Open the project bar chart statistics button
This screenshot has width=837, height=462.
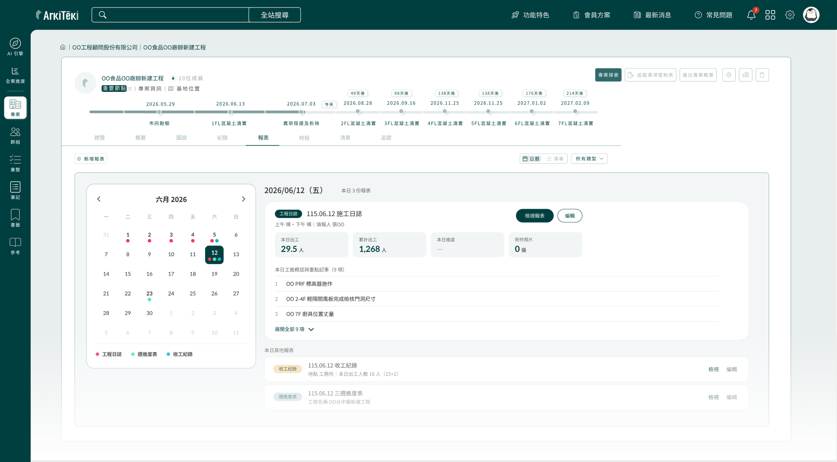746,75
